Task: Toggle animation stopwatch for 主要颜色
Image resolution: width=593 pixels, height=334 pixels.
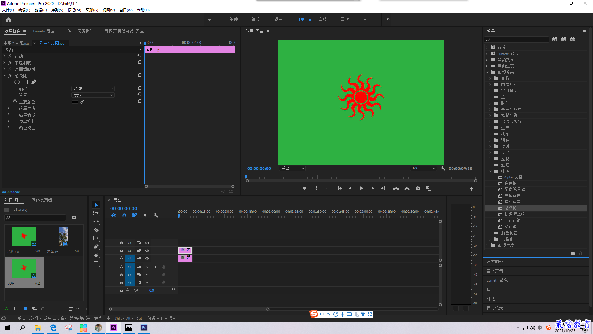Action: tap(15, 101)
